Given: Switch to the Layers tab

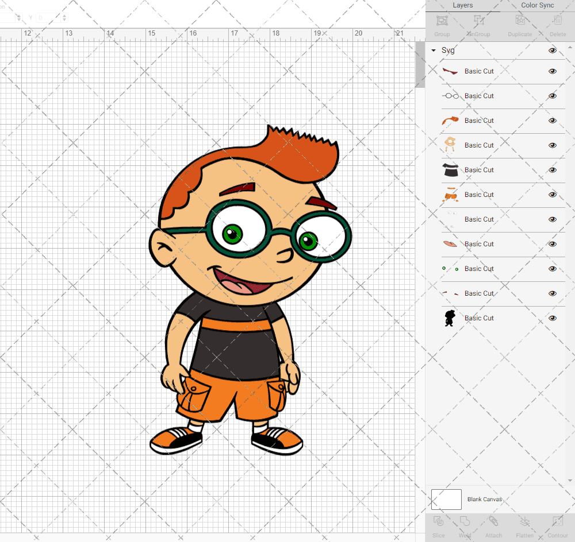Looking at the screenshot, I should (x=462, y=5).
